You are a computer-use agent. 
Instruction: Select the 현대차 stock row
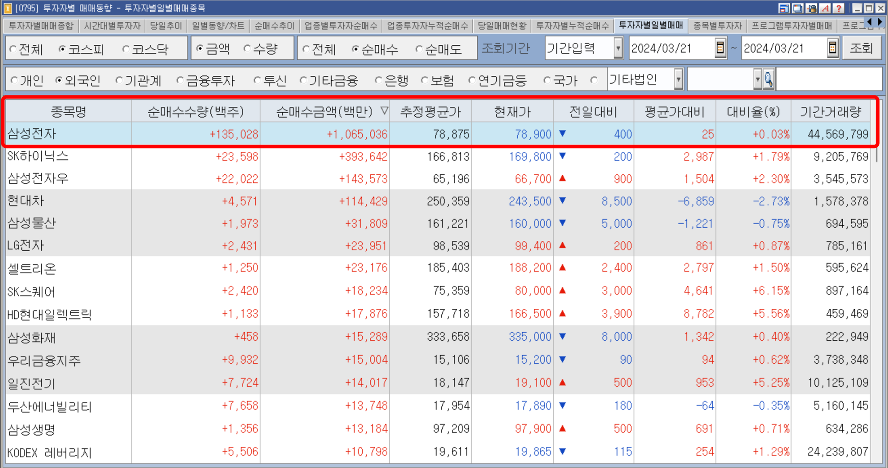click(438, 201)
